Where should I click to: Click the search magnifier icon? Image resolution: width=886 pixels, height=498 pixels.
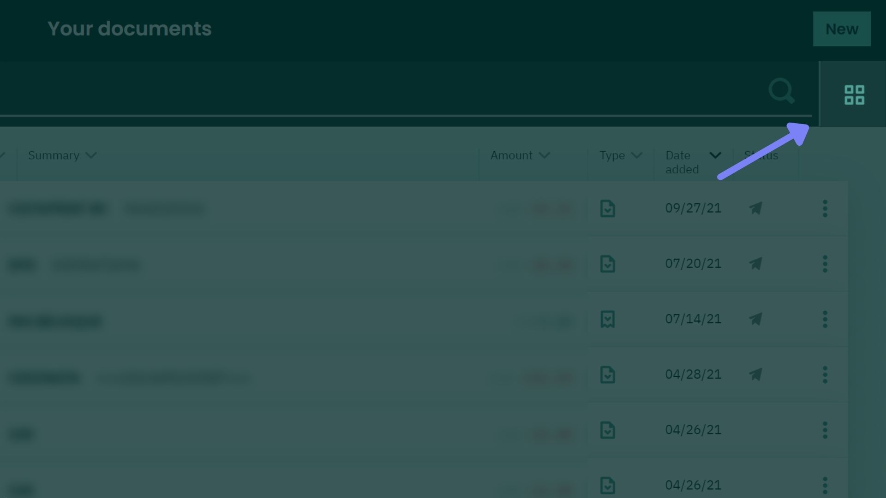(781, 91)
